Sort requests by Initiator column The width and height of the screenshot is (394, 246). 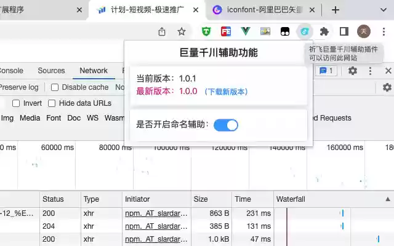(156, 199)
